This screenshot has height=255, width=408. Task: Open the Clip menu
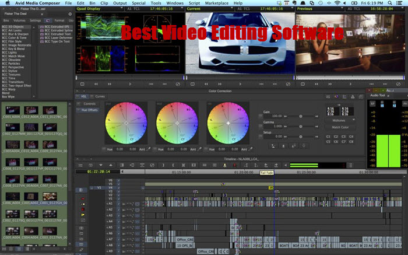coord(104,3)
